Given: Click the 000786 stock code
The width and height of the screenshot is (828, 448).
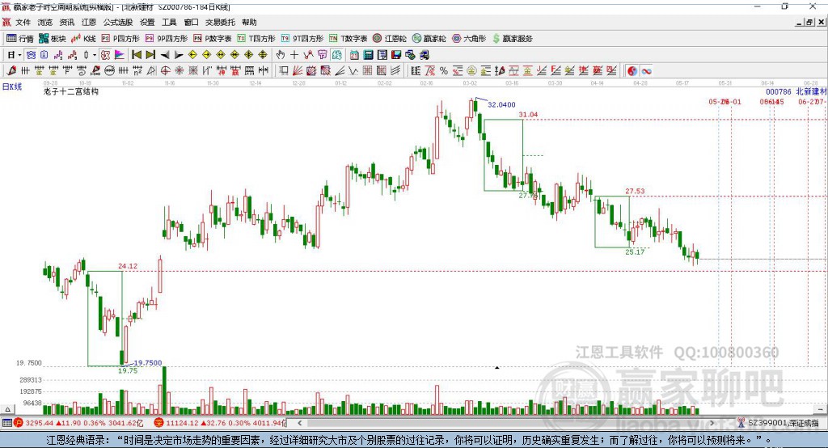Looking at the screenshot, I should coord(779,92).
